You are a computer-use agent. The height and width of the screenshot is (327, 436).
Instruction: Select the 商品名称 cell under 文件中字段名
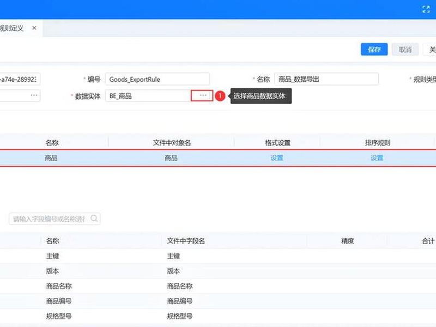[180, 286]
